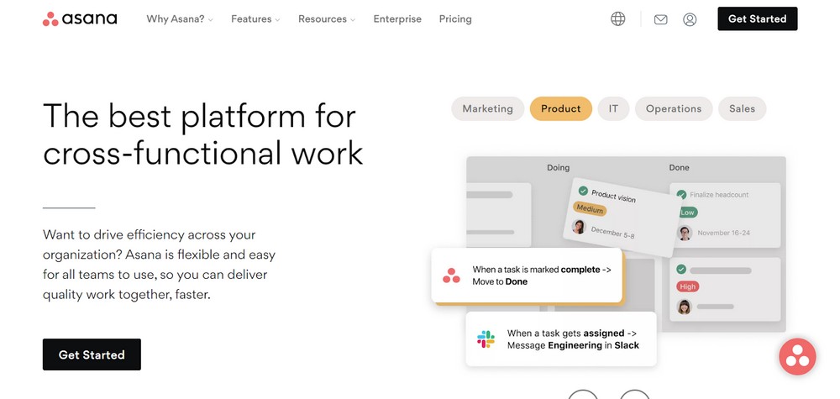Click the 'Move to Done' rule card

pos(527,276)
